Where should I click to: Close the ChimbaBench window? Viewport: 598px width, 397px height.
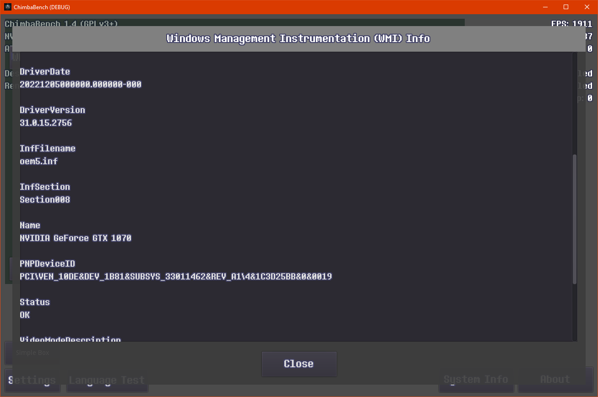click(x=587, y=7)
